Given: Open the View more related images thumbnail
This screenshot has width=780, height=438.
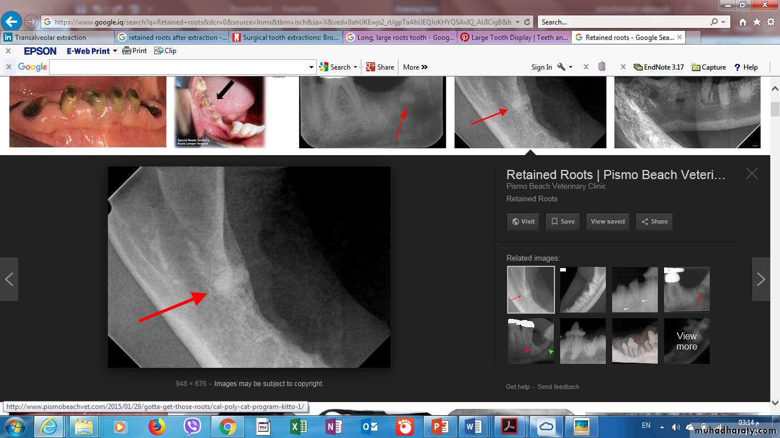Looking at the screenshot, I should tap(686, 341).
